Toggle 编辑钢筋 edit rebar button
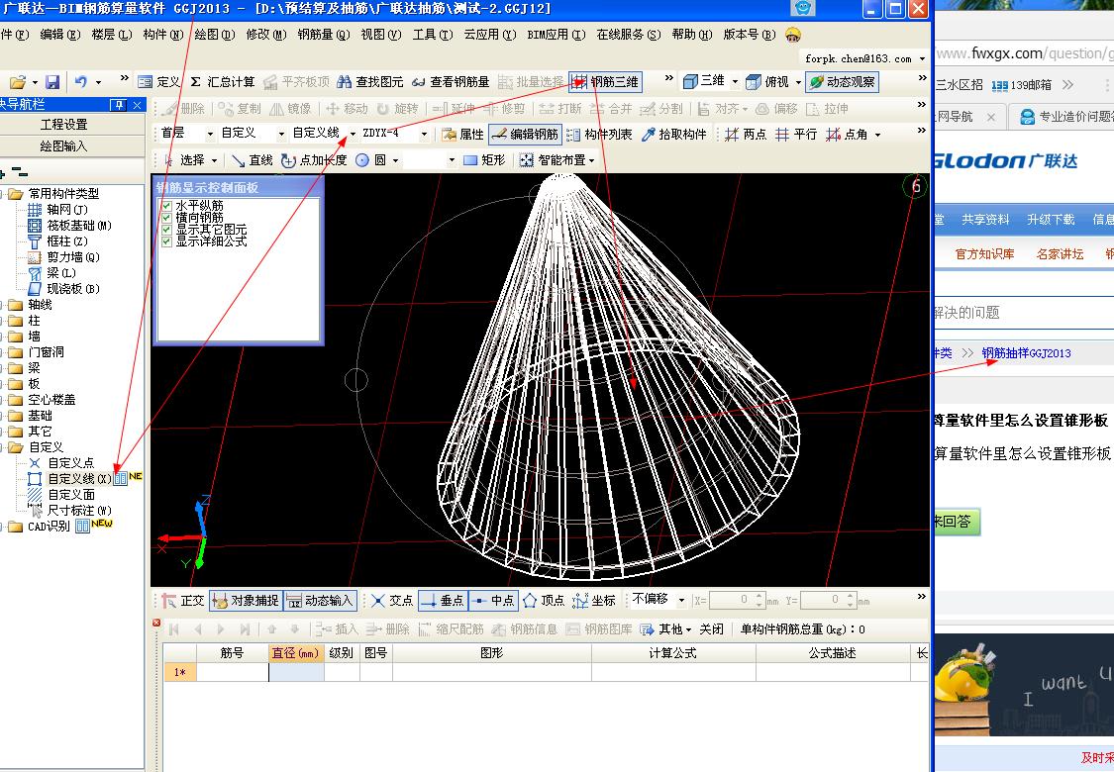 click(526, 135)
